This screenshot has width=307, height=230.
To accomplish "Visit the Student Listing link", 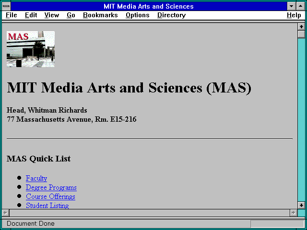I will coord(47,206).
